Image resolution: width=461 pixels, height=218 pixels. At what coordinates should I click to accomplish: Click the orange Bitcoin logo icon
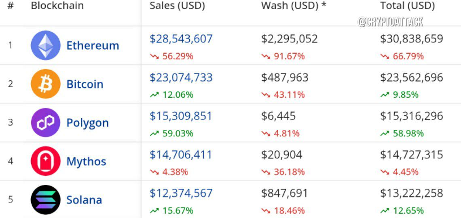coord(46,84)
